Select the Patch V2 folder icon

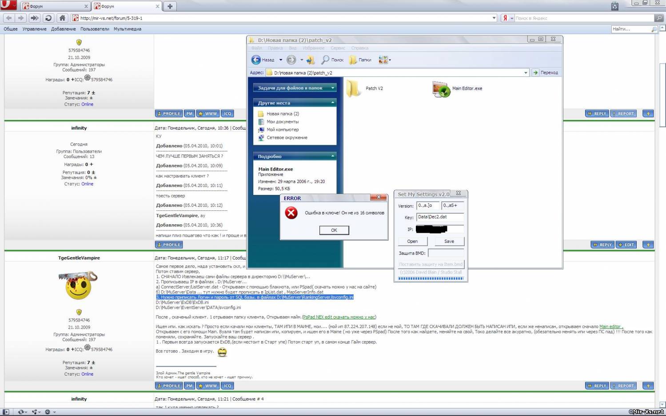pyautogui.click(x=354, y=88)
